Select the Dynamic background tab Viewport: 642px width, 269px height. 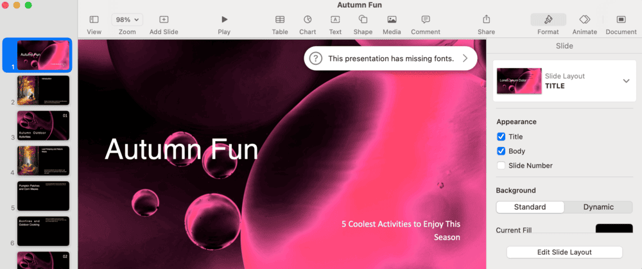tap(598, 207)
